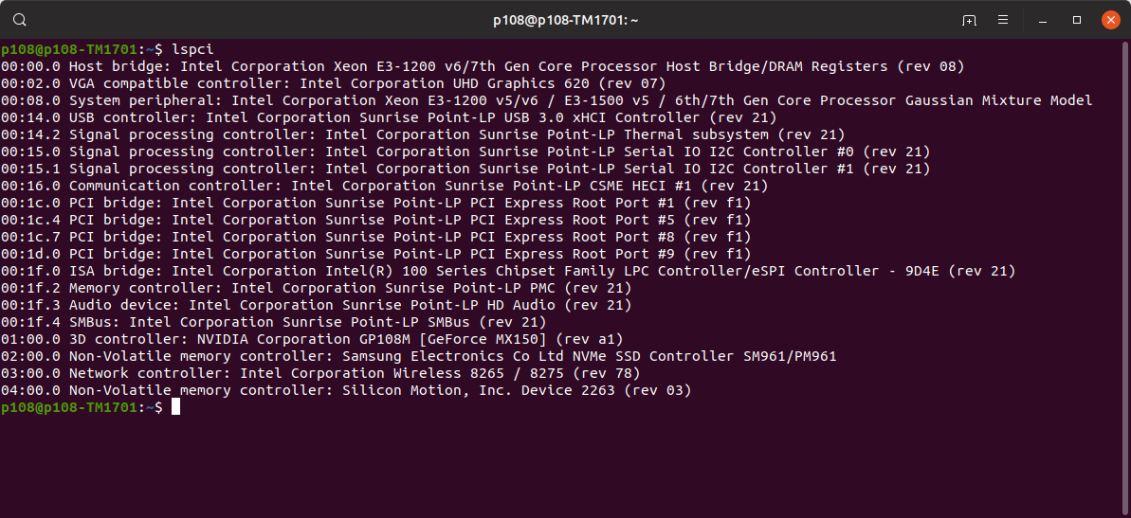Click the Samsung NVMe SSD Controller line
The height and width of the screenshot is (518, 1131).
[x=418, y=356]
